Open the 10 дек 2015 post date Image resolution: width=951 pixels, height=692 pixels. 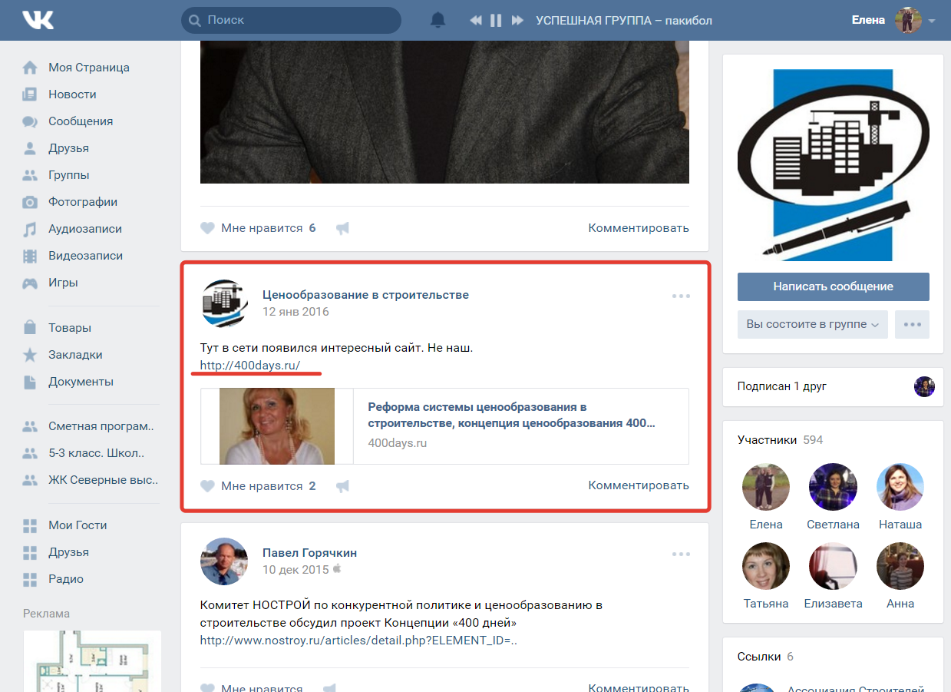pos(296,570)
